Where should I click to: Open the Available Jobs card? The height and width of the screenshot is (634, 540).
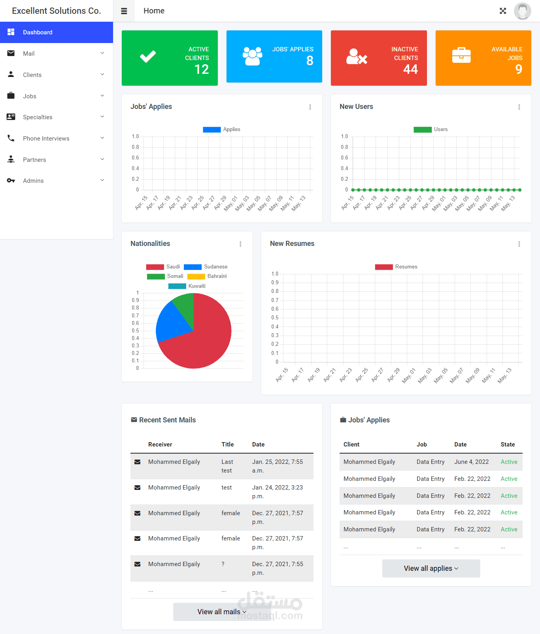[x=483, y=58]
